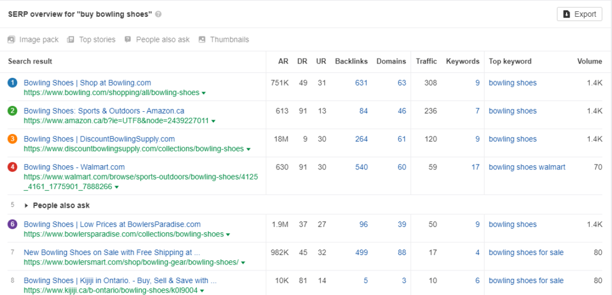Click 631 backlinks for bowling.com

[x=361, y=83]
